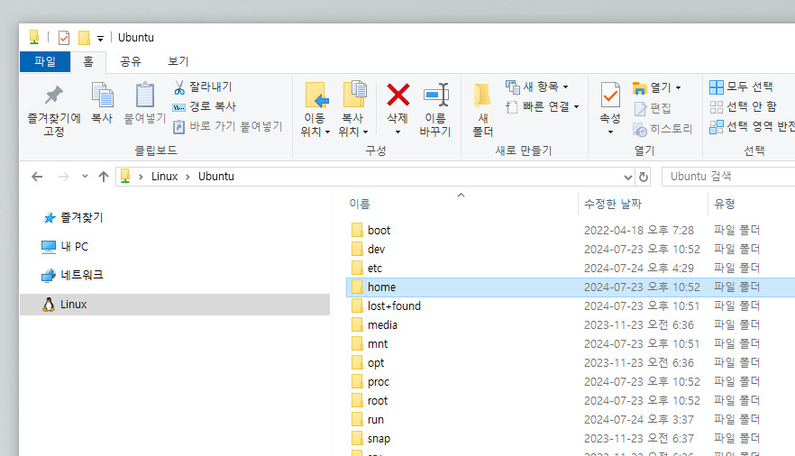Go up one folder level arrow

point(104,177)
